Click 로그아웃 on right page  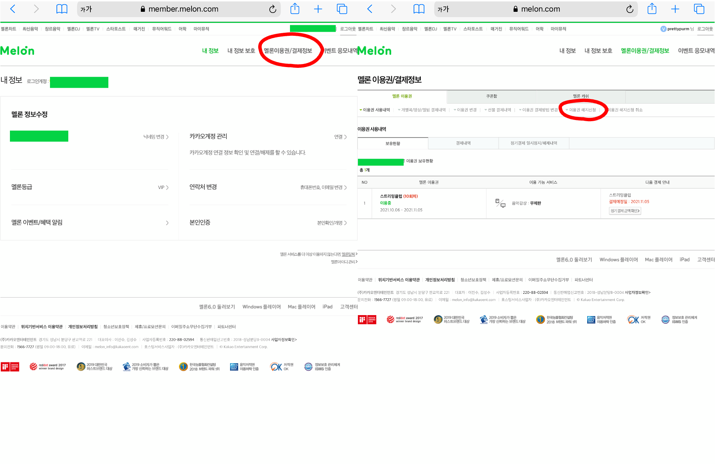(705, 29)
